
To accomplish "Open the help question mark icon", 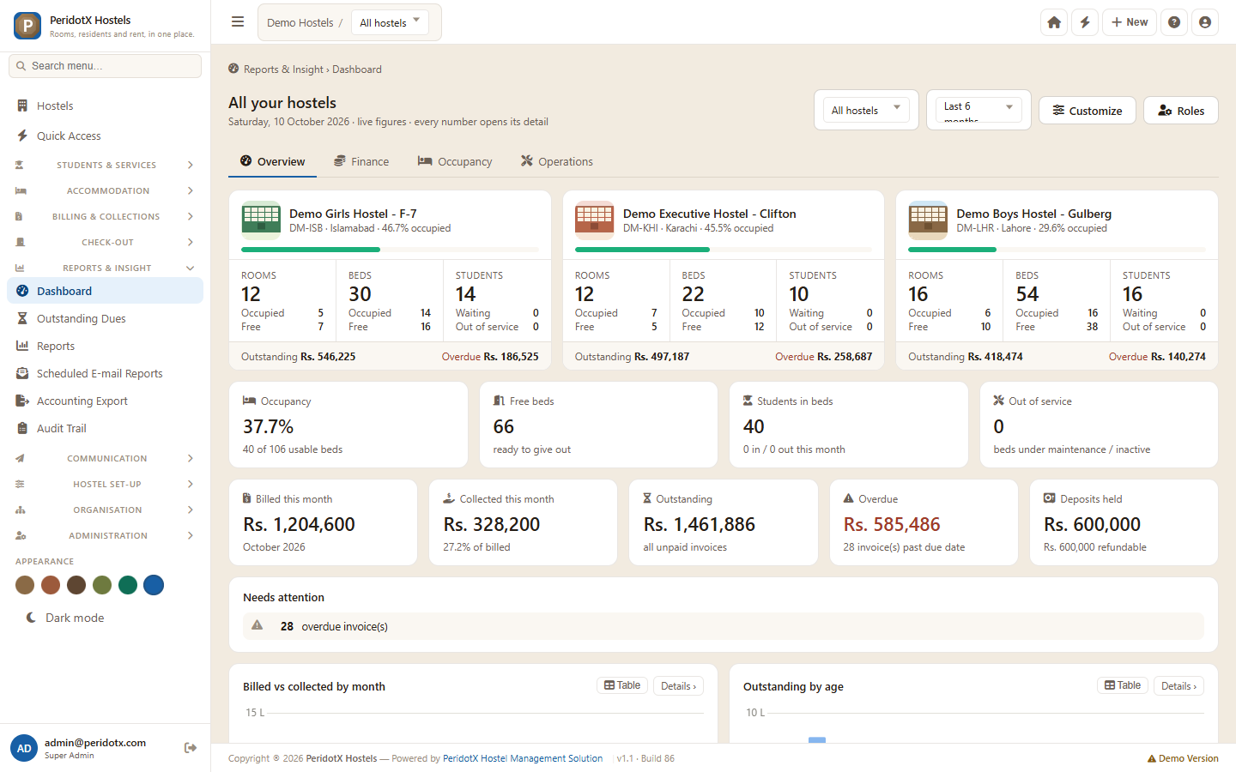I will tap(1174, 22).
